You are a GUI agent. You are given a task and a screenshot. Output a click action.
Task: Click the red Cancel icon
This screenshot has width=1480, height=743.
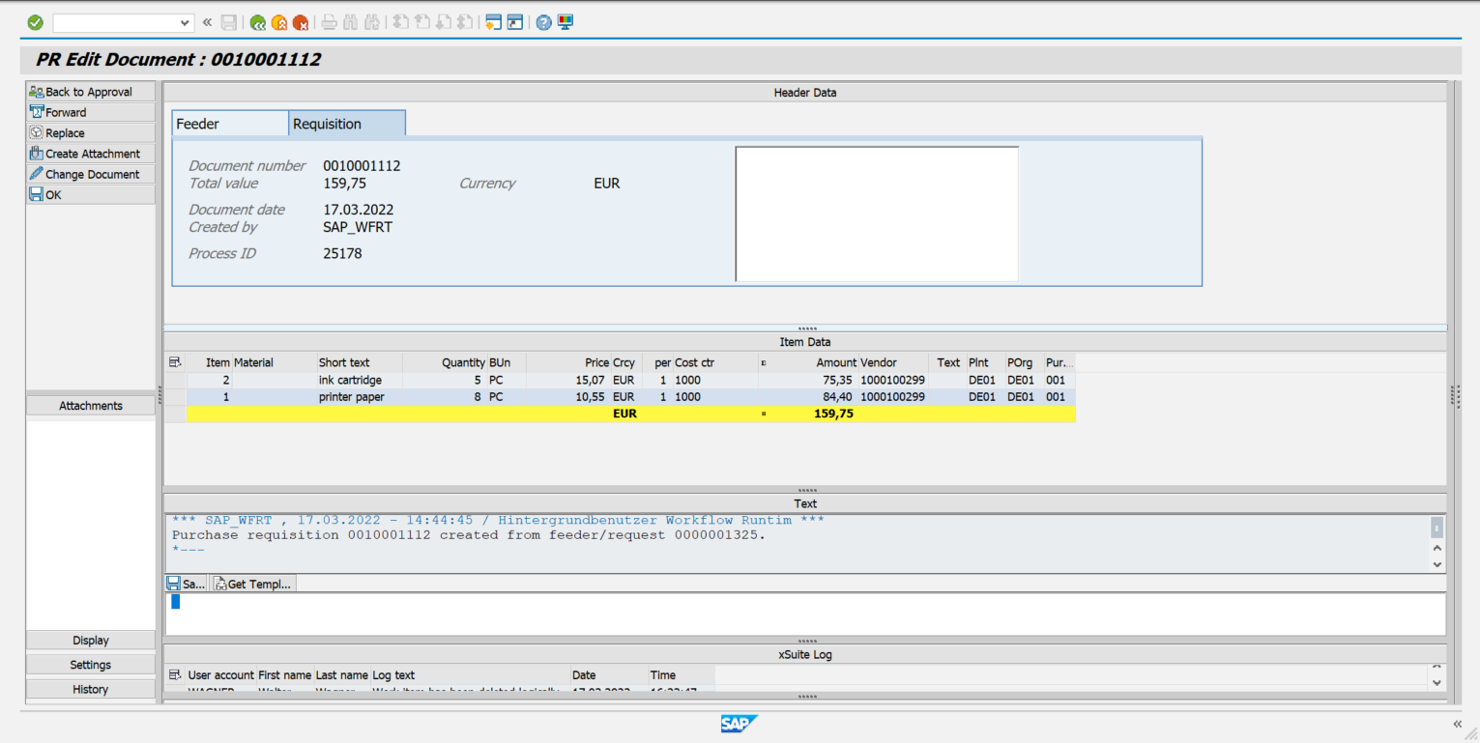[x=301, y=21]
